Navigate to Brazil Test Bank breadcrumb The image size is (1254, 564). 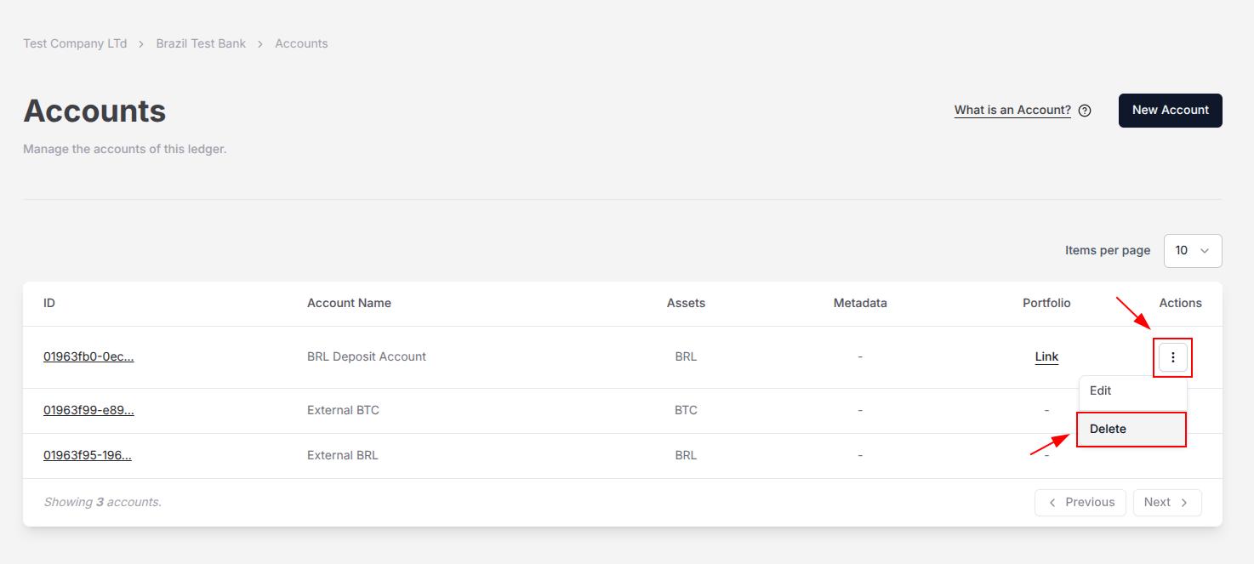pyautogui.click(x=201, y=43)
